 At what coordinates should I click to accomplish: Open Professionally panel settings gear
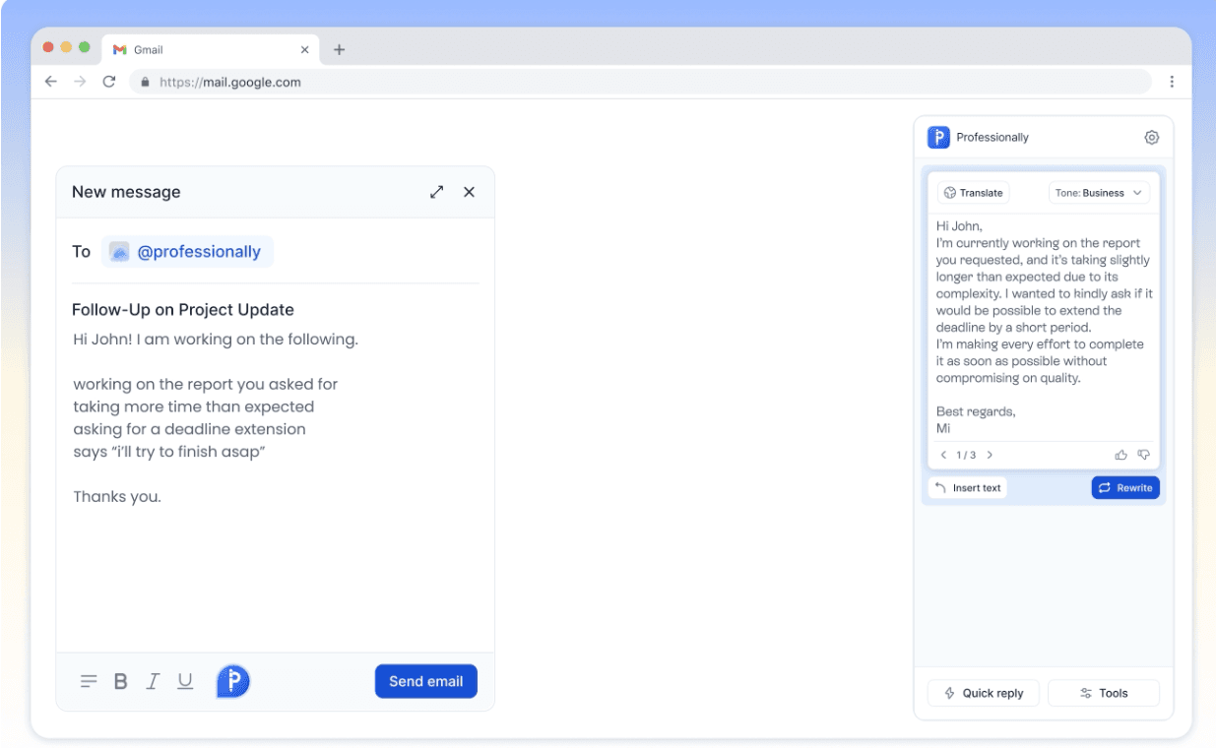1152,138
